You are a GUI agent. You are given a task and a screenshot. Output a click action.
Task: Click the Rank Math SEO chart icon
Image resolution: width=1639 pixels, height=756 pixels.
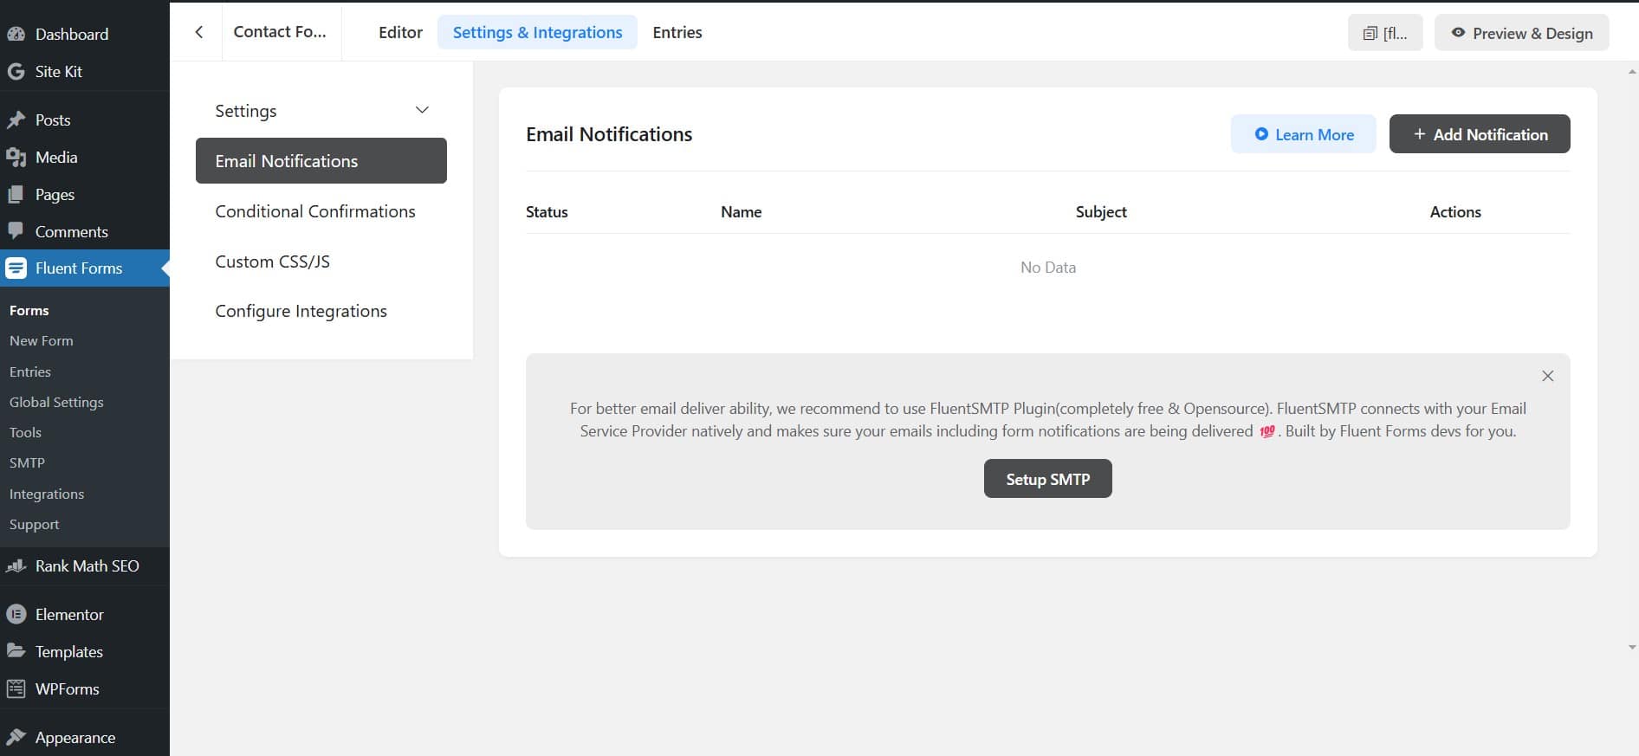pyautogui.click(x=16, y=565)
